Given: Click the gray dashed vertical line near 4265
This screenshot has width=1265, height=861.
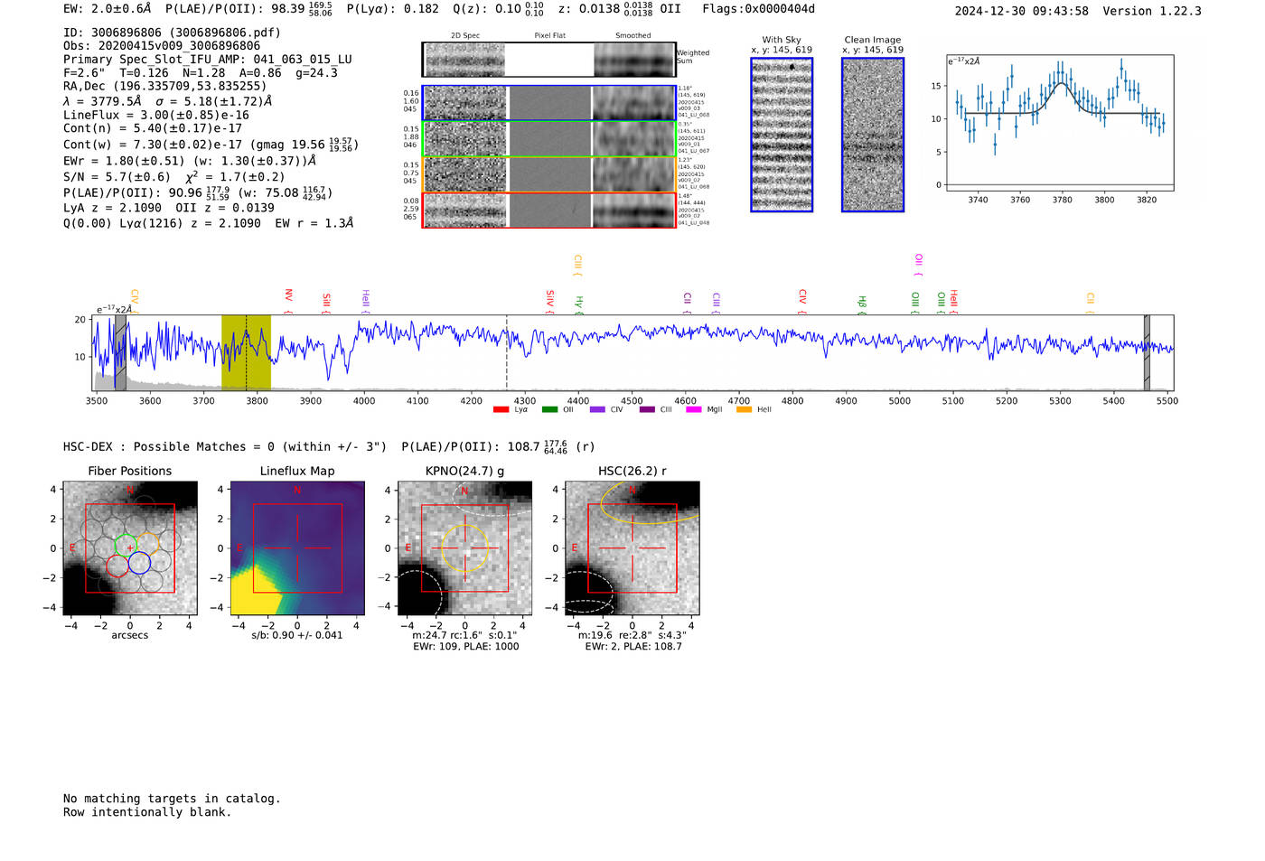Looking at the screenshot, I should (506, 352).
